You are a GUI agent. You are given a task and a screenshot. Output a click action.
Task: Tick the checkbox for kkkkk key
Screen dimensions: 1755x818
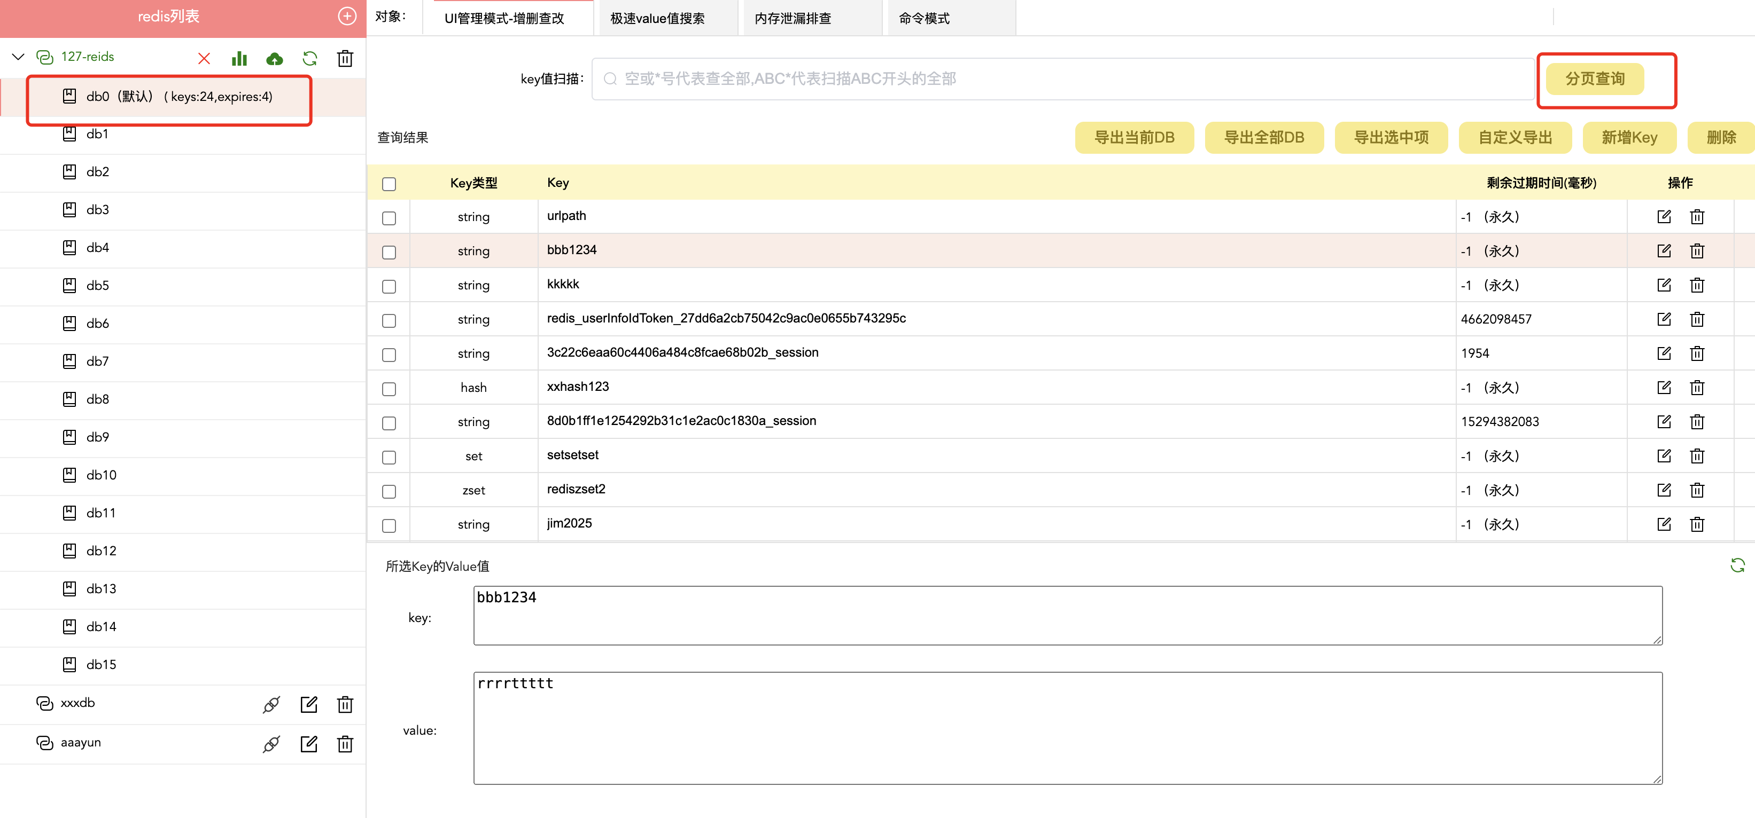pyautogui.click(x=389, y=287)
